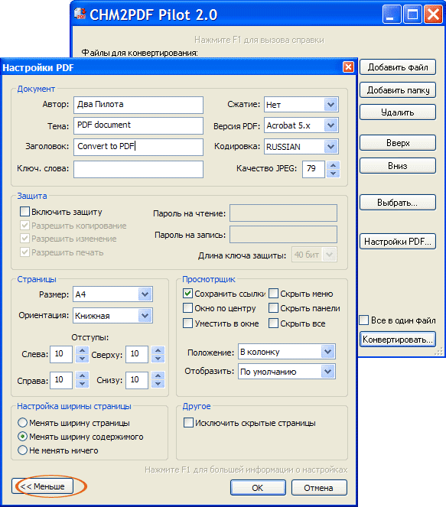This screenshot has width=446, height=507.
Task: Decrease the Справа margin with down arrow
Action: pos(82,384)
